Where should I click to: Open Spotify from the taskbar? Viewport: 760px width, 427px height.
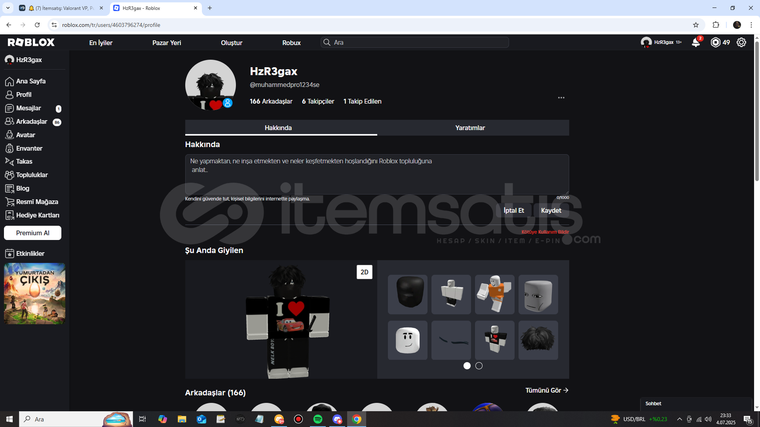[317, 419]
